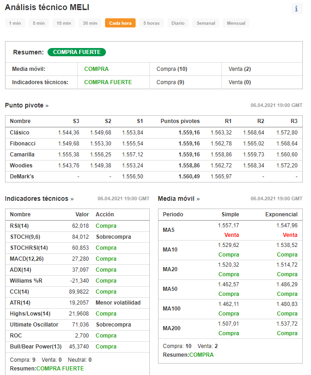The image size is (311, 375).
Task: Select the Cada hora tab
Action: [120, 23]
